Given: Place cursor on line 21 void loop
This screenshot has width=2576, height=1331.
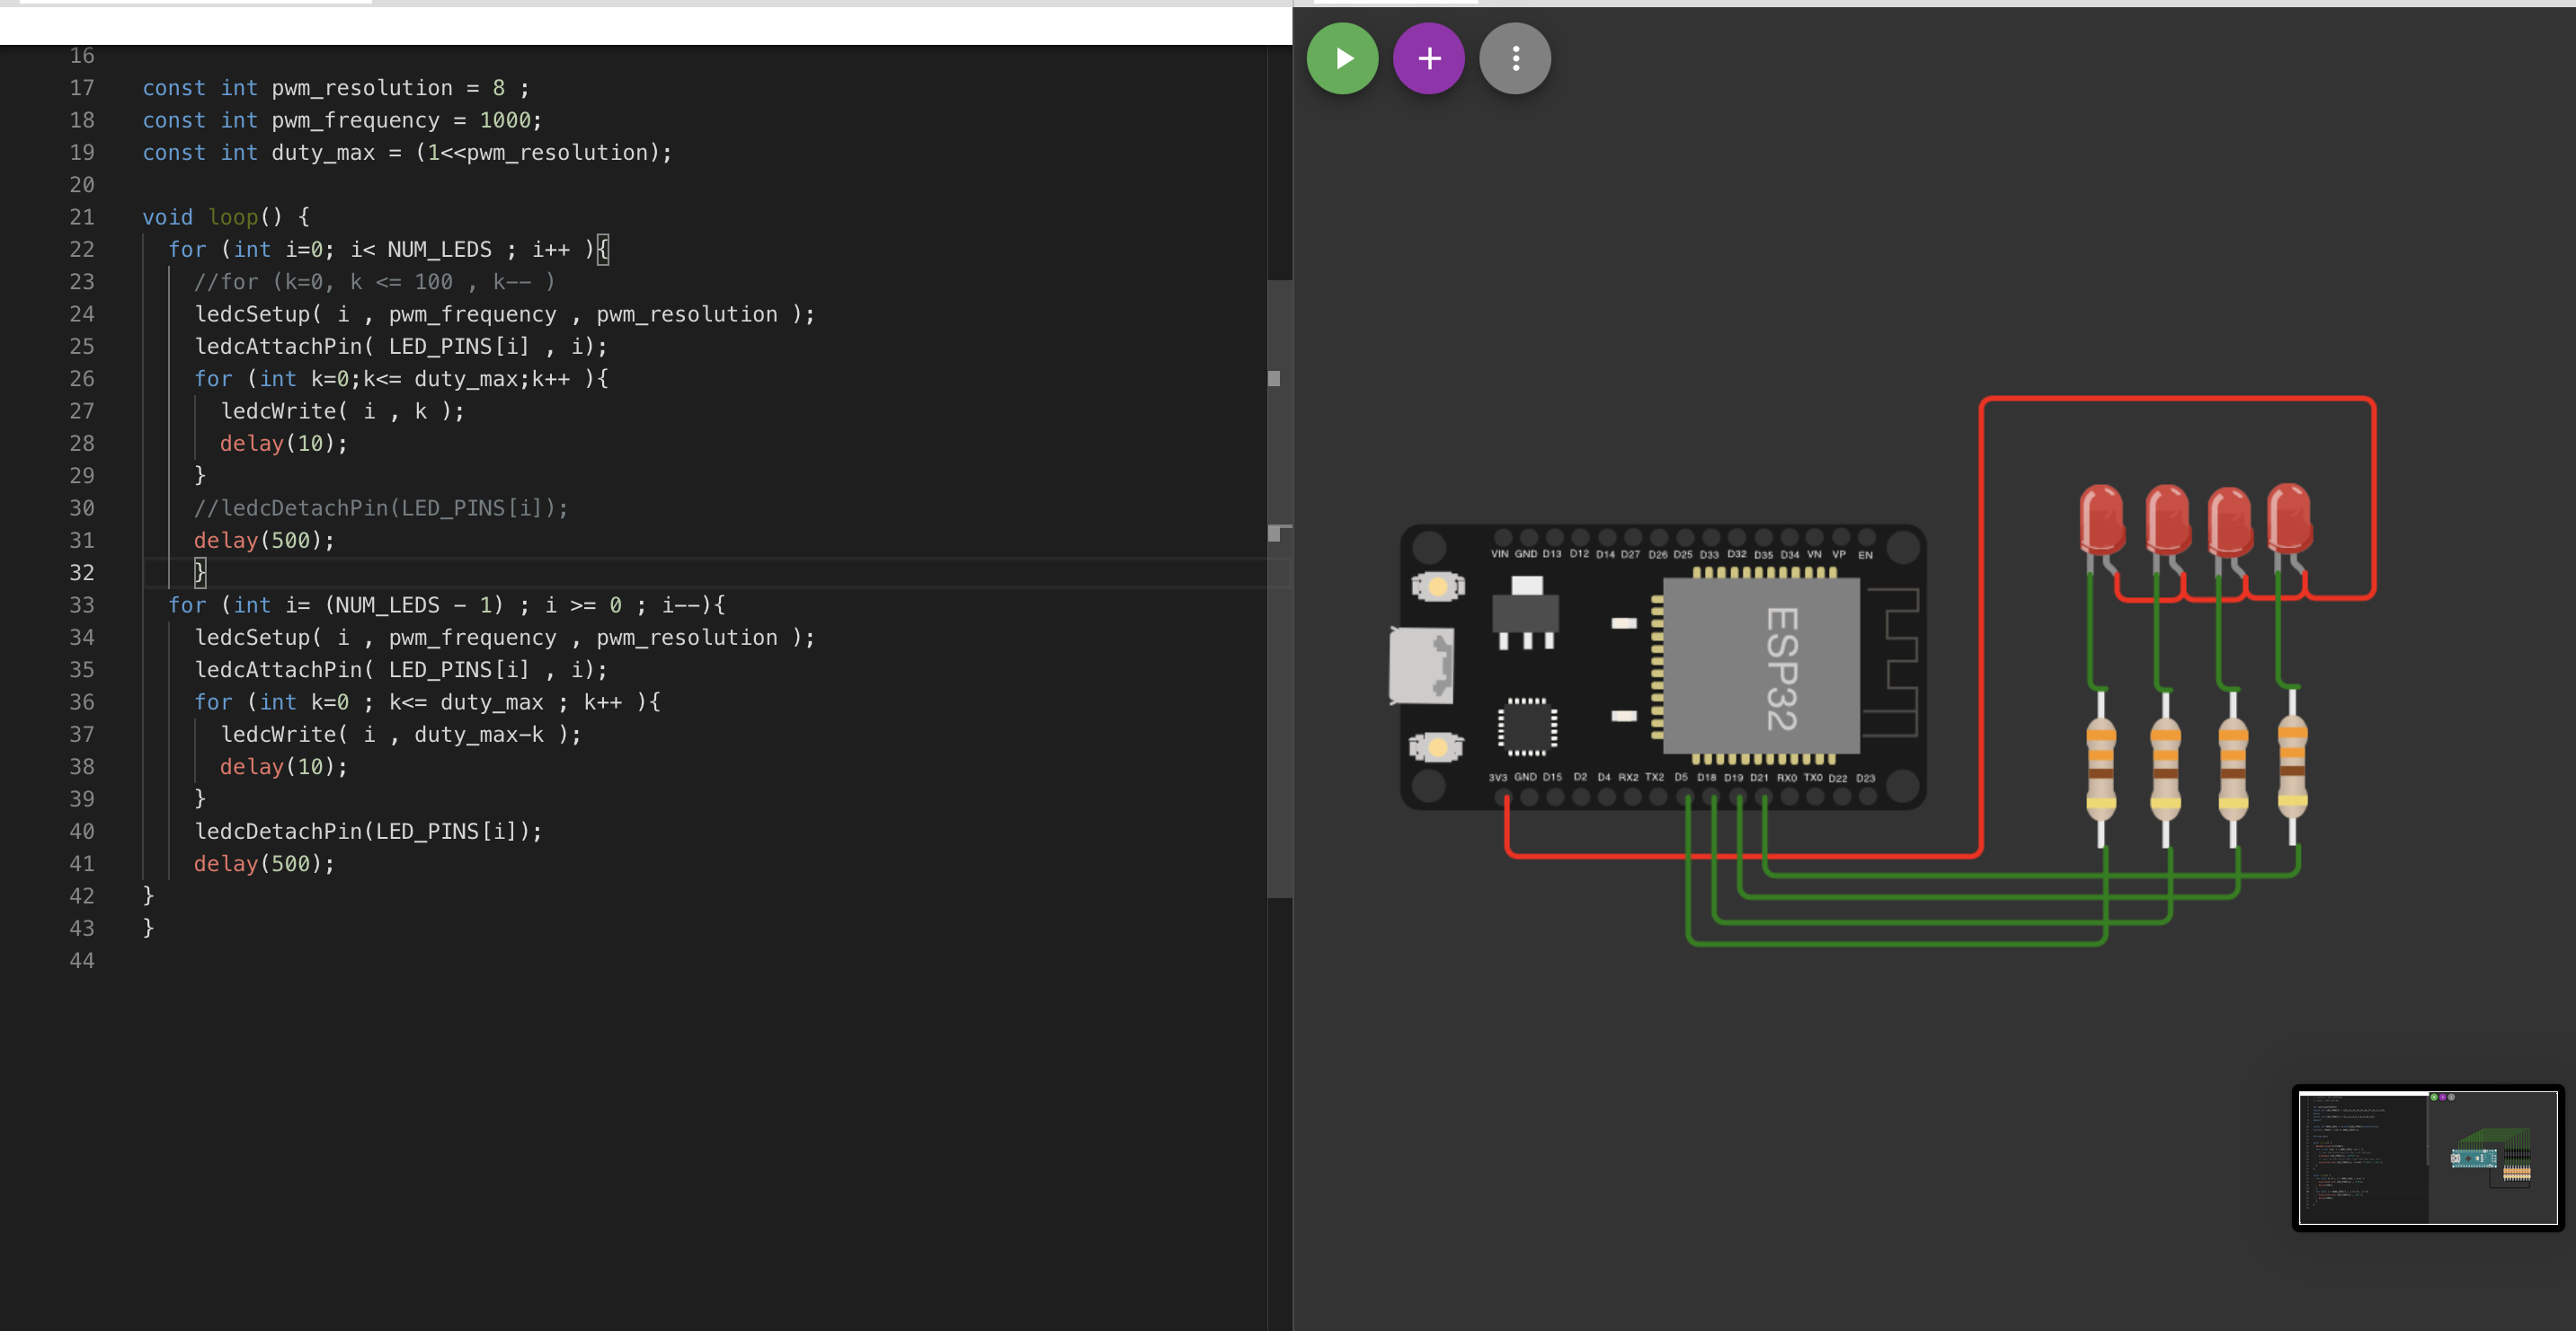Looking at the screenshot, I should (226, 216).
